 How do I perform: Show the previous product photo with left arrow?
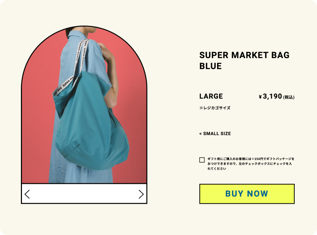tap(27, 194)
